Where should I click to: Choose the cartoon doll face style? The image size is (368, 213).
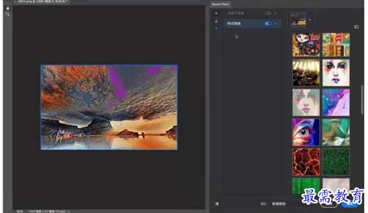pyautogui.click(x=306, y=45)
